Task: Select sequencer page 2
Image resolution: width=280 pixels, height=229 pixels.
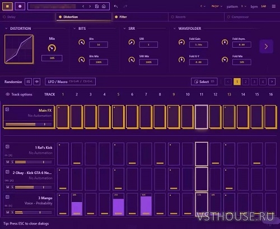Action: (246, 81)
